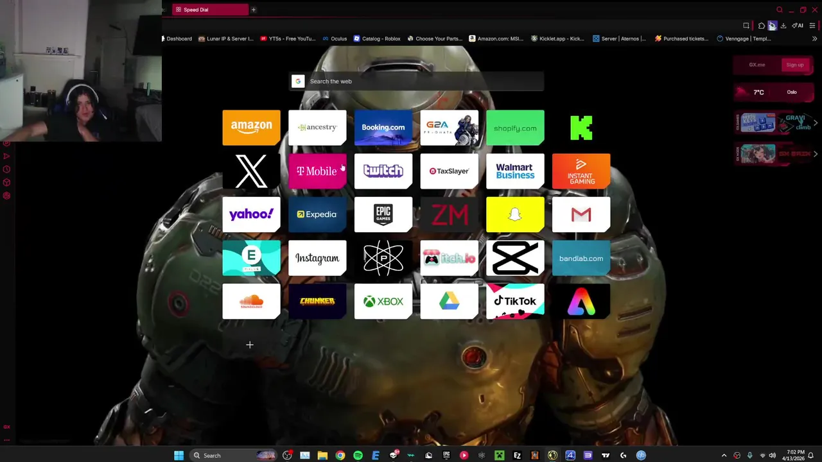Open the Expedia speed dial tile
The height and width of the screenshot is (462, 822).
click(317, 214)
